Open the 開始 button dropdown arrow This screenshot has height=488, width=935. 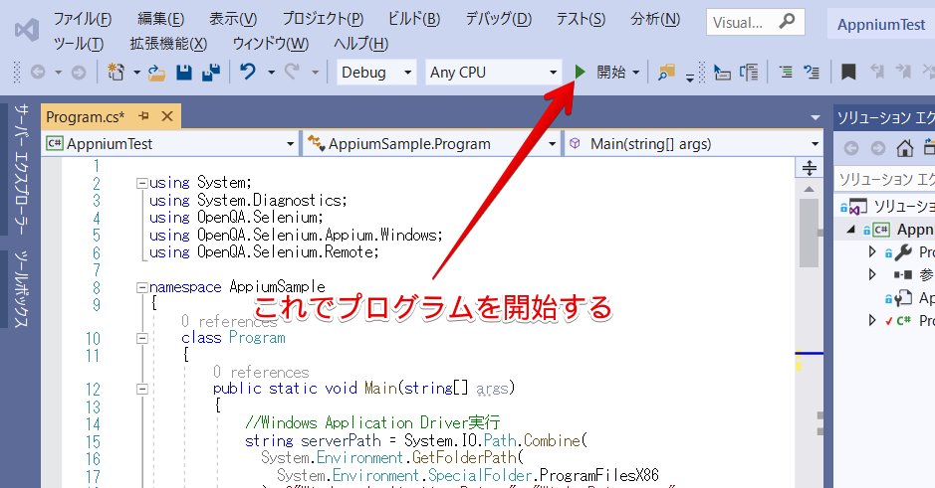[x=636, y=73]
